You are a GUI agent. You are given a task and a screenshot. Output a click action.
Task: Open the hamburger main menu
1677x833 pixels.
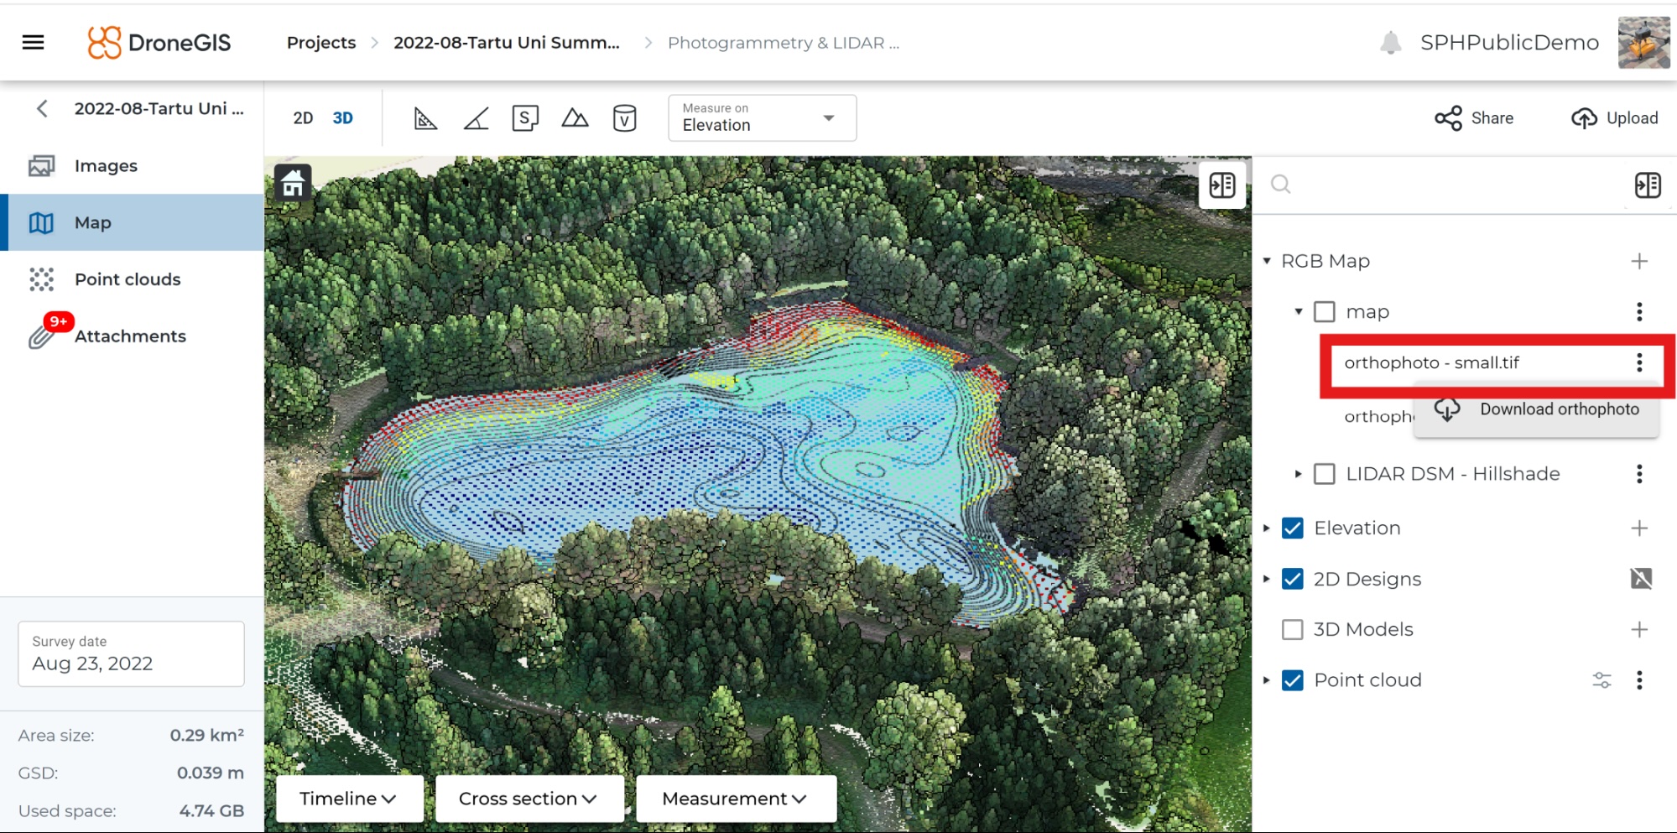34,42
